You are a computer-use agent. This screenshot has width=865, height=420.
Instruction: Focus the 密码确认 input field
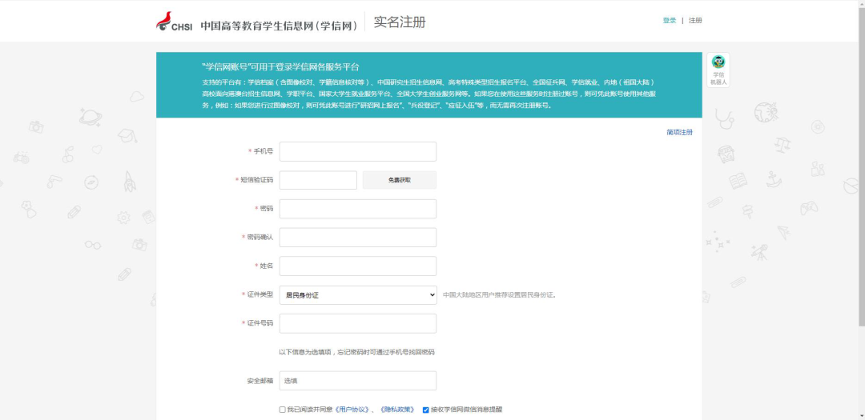(357, 238)
